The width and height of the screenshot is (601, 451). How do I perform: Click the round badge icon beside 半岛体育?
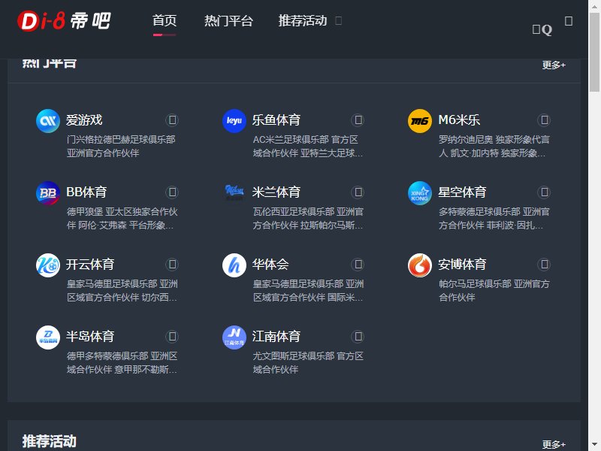coord(172,336)
